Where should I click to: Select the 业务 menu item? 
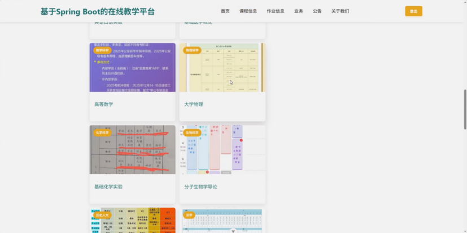click(298, 11)
